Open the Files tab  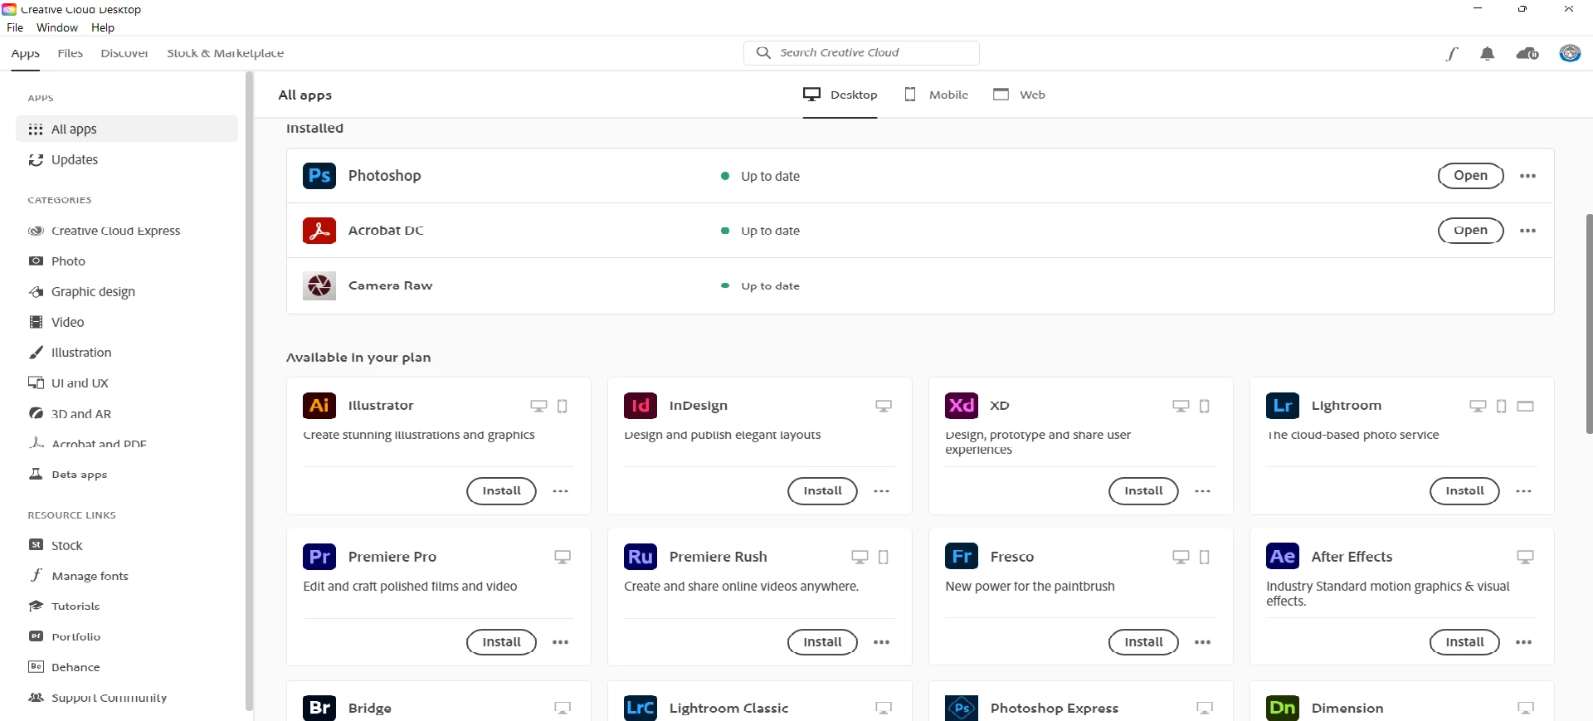pos(71,53)
